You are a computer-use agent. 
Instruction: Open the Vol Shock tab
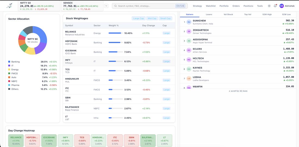coord(228,14)
